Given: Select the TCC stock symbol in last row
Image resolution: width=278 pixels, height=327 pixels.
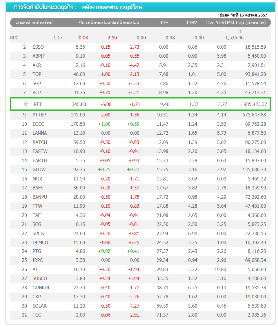Looking at the screenshot, I should 37,315.
